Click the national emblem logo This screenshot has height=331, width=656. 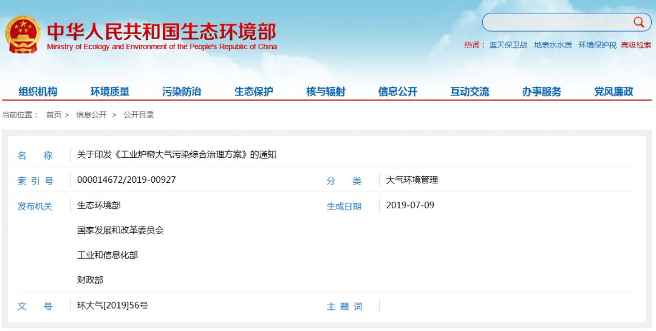(23, 34)
